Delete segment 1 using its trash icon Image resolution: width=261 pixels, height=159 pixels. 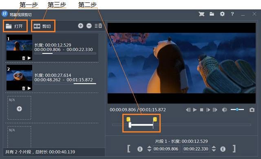point(24,58)
